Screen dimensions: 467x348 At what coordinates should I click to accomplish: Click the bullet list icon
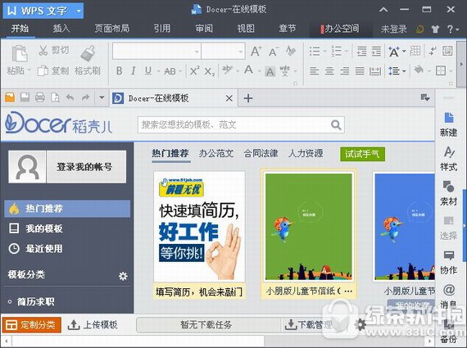tap(315, 52)
